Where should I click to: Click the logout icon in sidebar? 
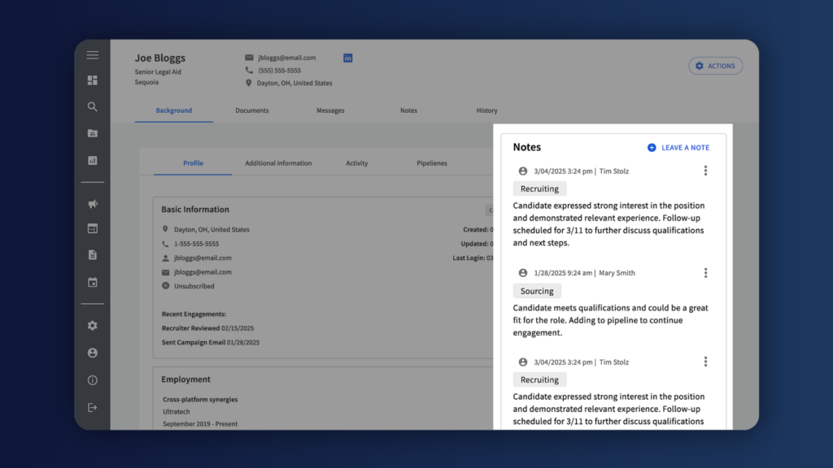92,407
